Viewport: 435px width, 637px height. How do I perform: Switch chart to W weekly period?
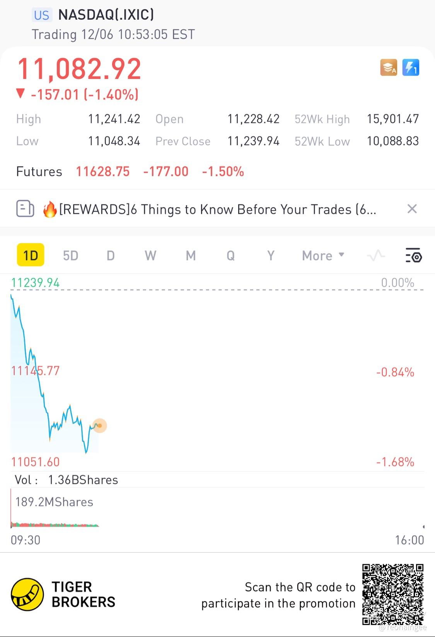tap(150, 256)
